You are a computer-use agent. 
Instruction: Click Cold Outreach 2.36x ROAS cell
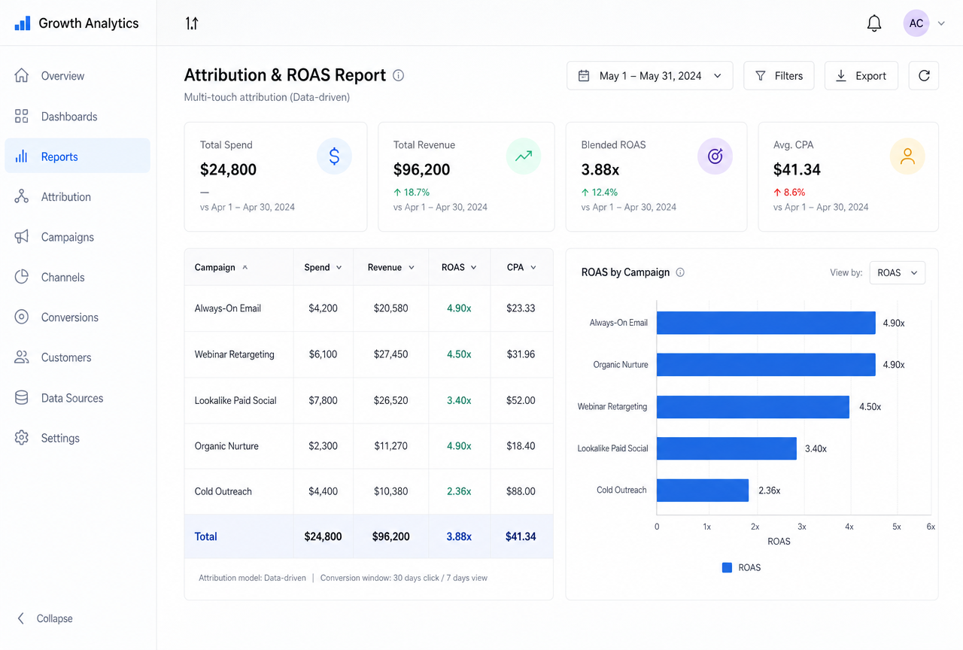click(x=459, y=491)
